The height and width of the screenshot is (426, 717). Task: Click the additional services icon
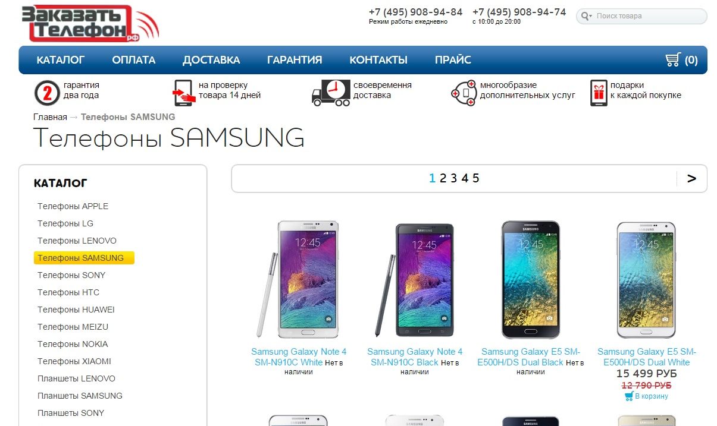(464, 93)
